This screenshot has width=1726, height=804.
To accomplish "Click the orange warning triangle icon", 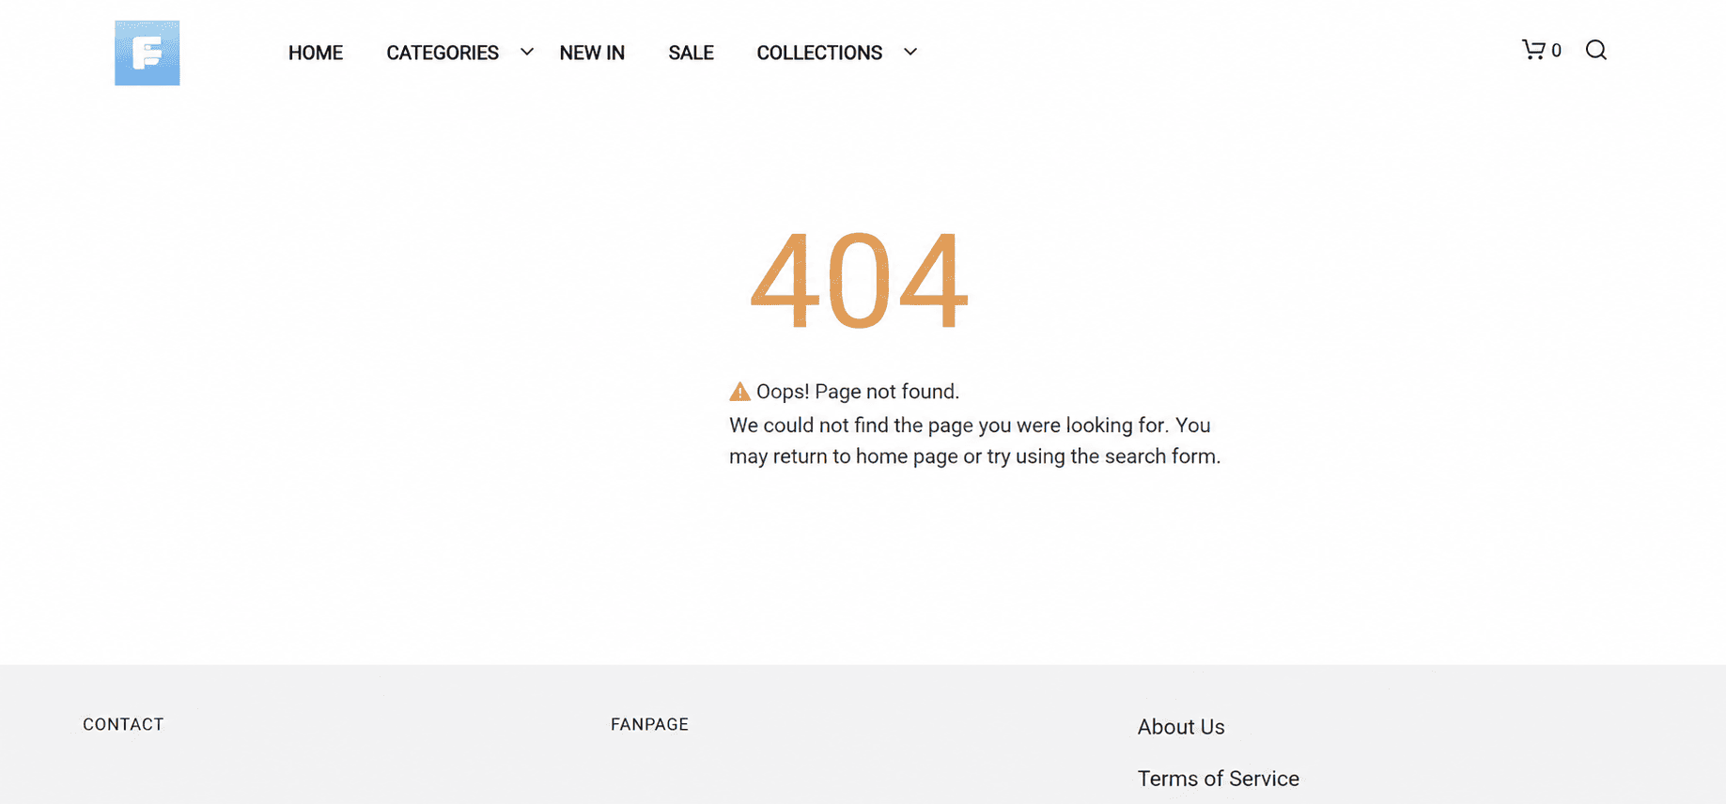I will 739,392.
